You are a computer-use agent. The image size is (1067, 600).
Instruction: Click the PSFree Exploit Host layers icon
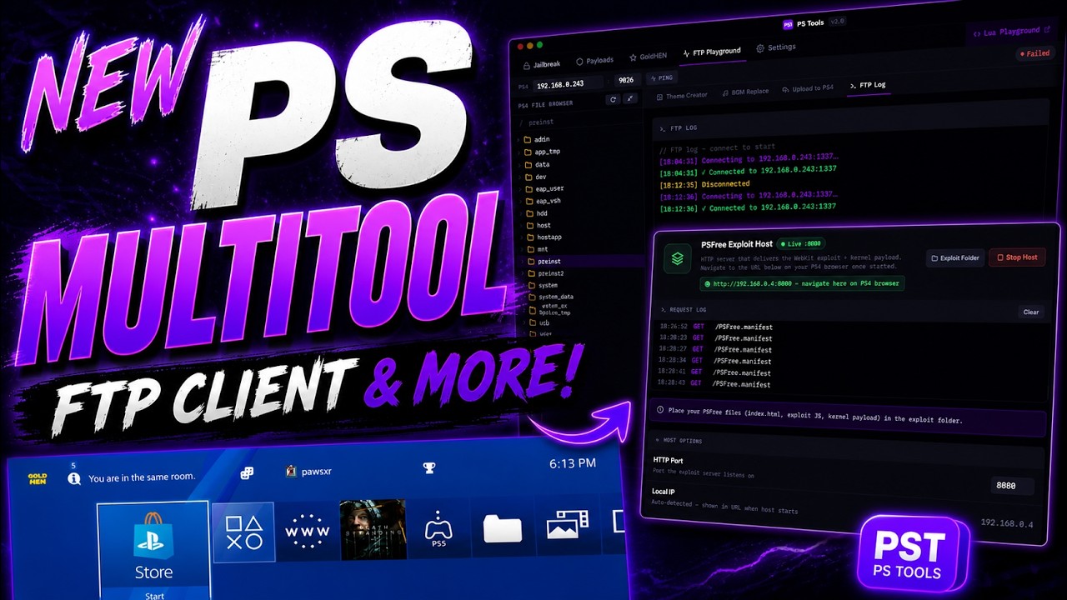[678, 258]
